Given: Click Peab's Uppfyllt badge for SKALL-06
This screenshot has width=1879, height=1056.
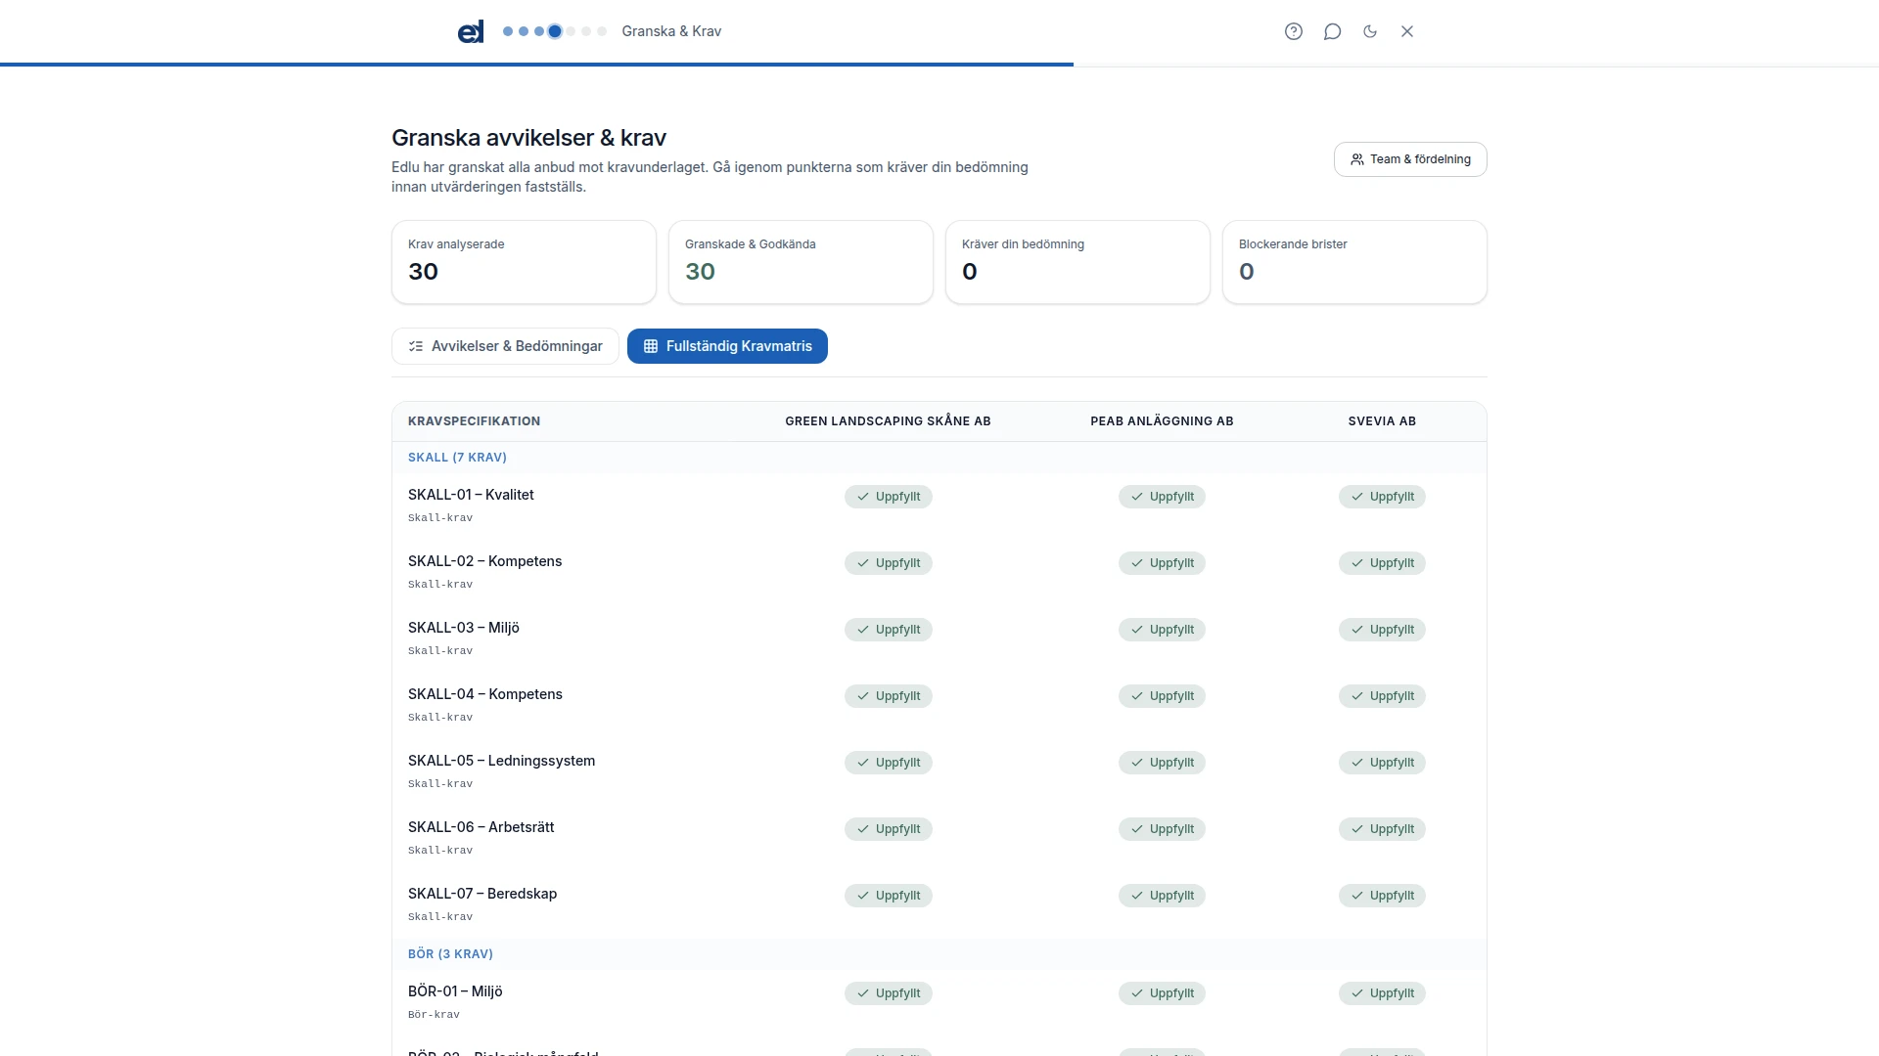Looking at the screenshot, I should [1162, 829].
